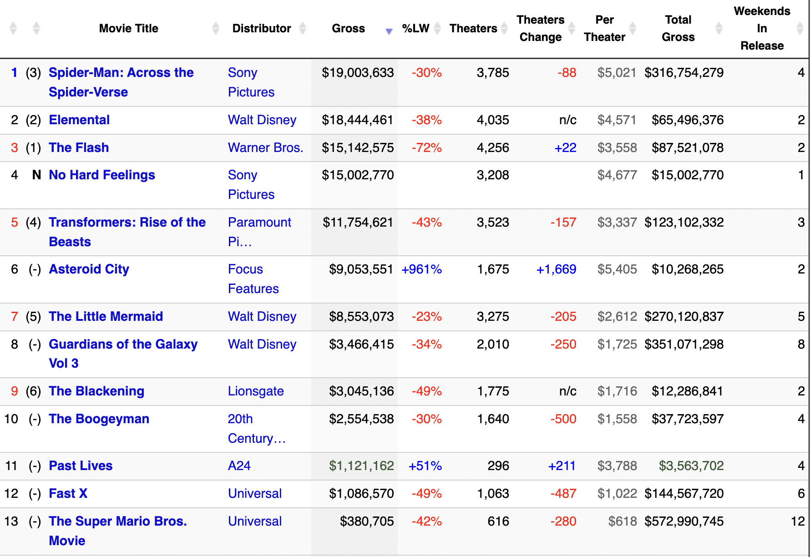Screen dimensions: 810x557
Task: Open the Focus Features distributor link
Action: [253, 278]
